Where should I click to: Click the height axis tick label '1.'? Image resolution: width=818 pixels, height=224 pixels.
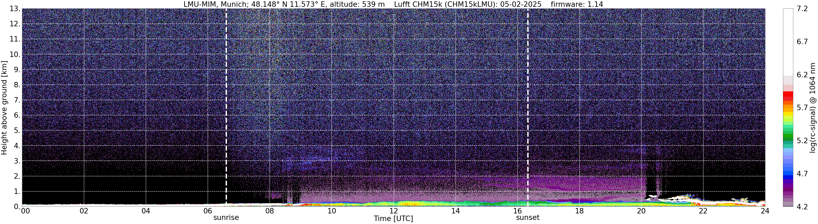tap(17, 192)
